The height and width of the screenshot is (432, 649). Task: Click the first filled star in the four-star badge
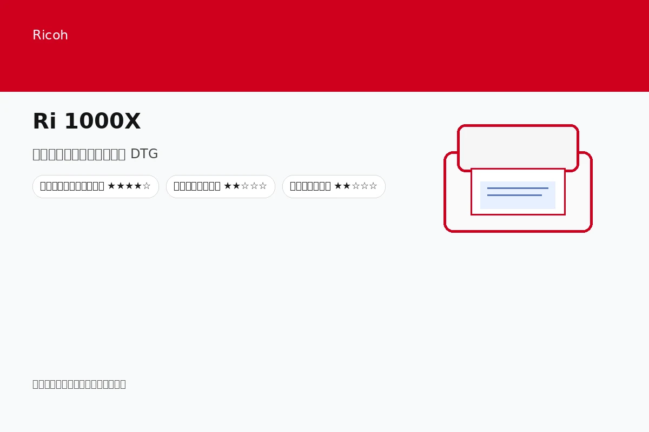[x=112, y=186]
